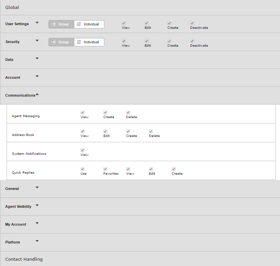Expand the Account section arrow
The width and height of the screenshot is (280, 266).
point(37,76)
